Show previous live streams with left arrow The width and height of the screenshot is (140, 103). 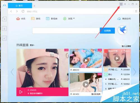[12, 72]
